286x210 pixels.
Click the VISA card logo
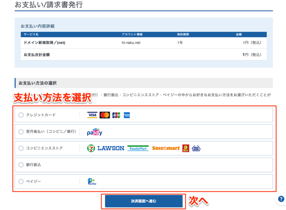point(92,115)
